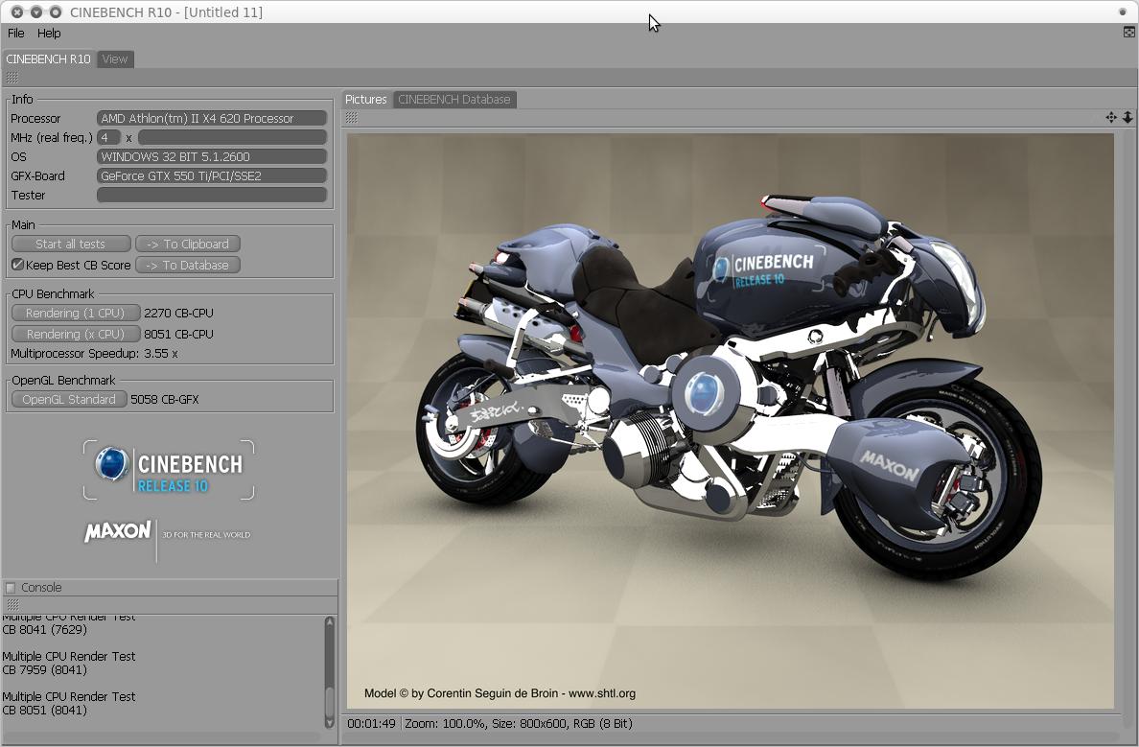Click the empty MHz frequency field
Viewport: 1139px width, 747px height.
coord(232,137)
